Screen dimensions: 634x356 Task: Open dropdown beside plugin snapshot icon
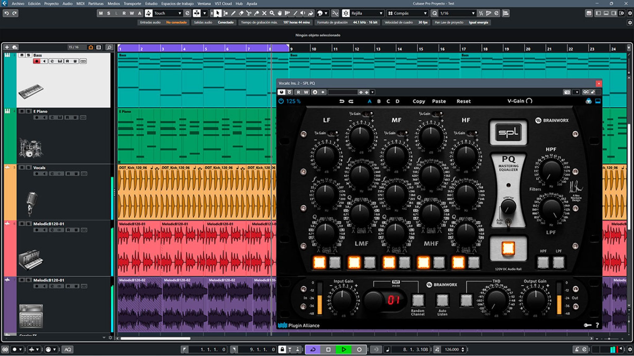(x=576, y=92)
